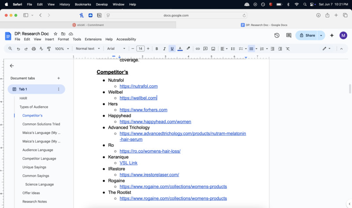This screenshot has height=208, width=352.
Task: View the cloud save status
Action: tap(71, 34)
